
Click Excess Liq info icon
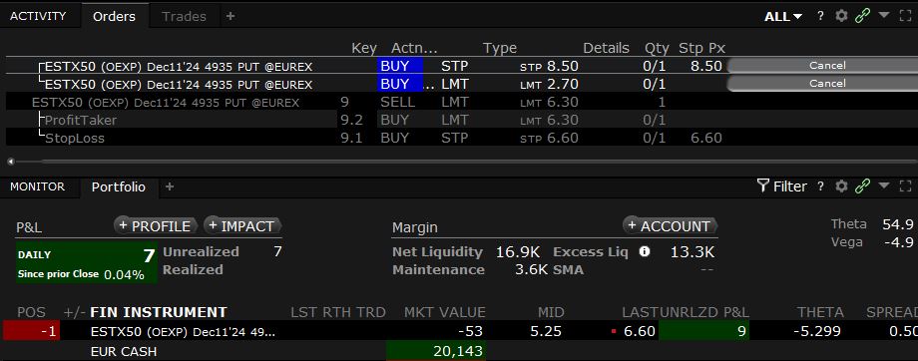[644, 252]
